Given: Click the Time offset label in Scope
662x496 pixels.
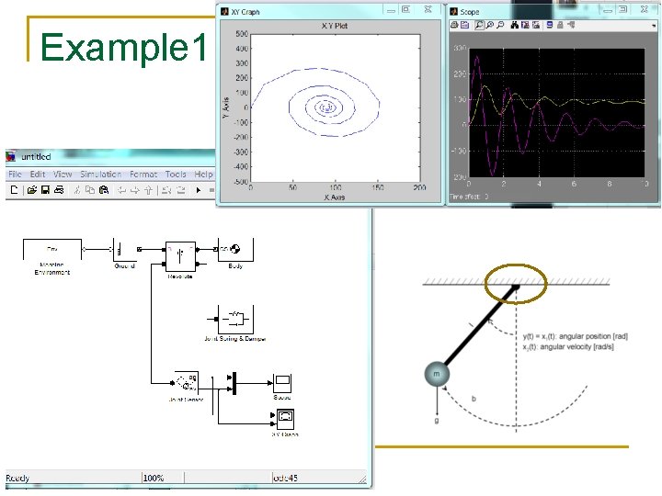Looking at the screenshot, I should tap(469, 197).
